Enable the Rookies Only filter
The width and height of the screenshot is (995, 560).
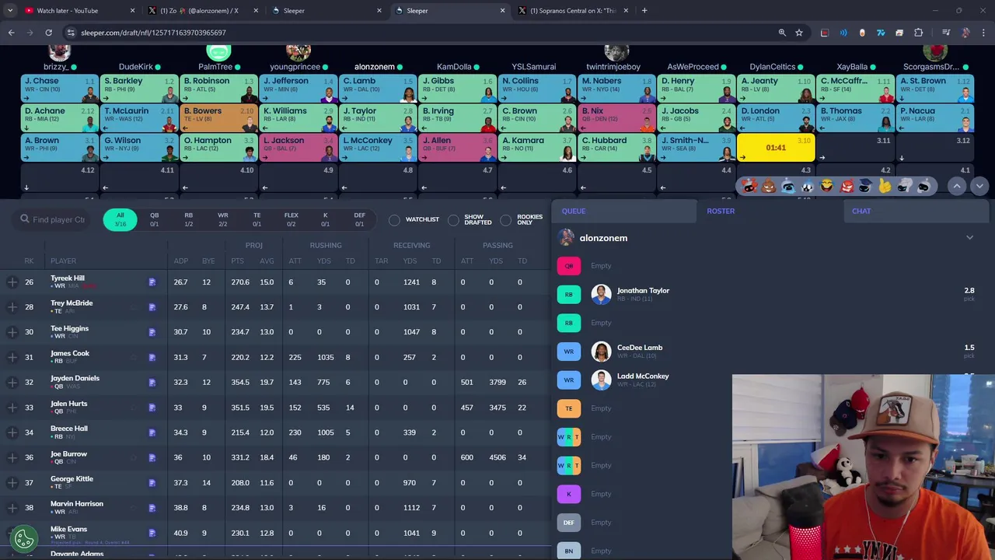point(506,220)
